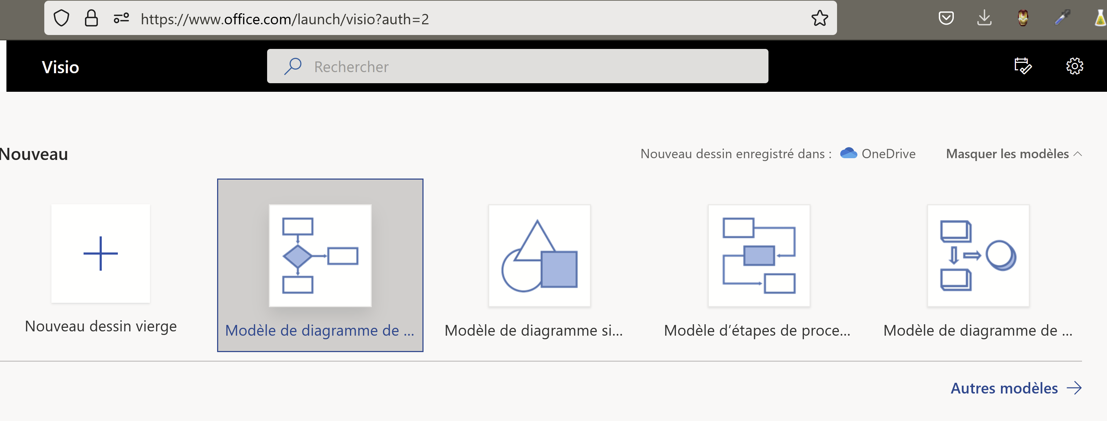
Task: Select the Modèle de diagramme de flux thumbnail
Action: click(320, 255)
